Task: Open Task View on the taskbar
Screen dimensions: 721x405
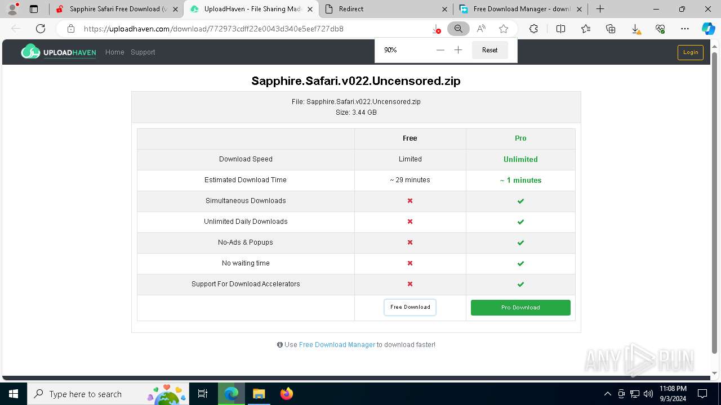Action: (x=203, y=394)
